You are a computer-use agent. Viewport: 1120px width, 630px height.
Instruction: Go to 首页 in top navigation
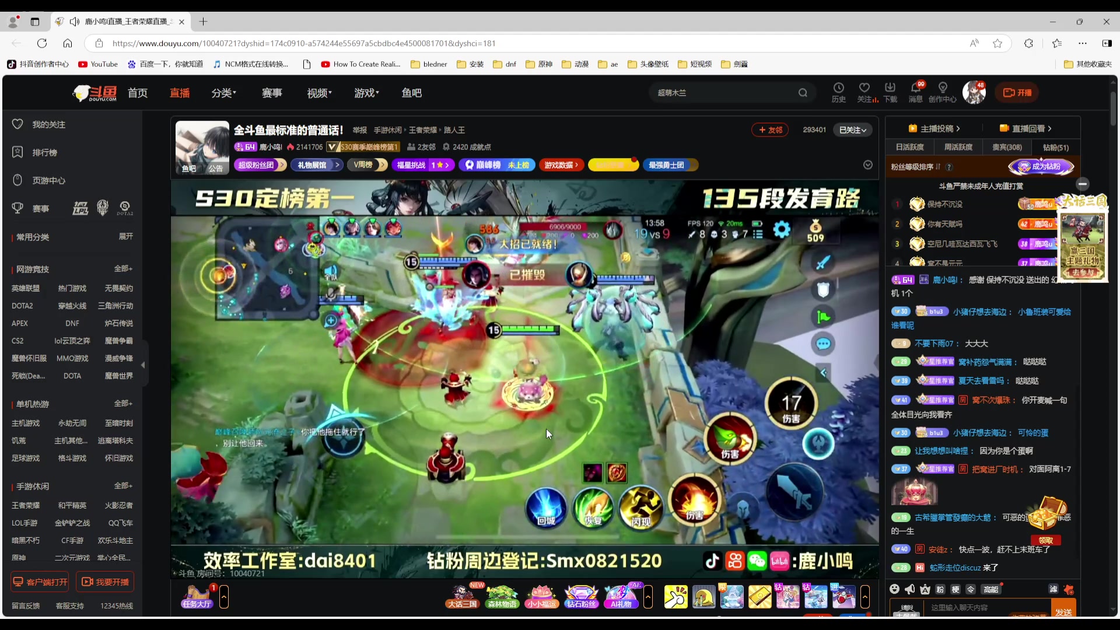pos(138,93)
